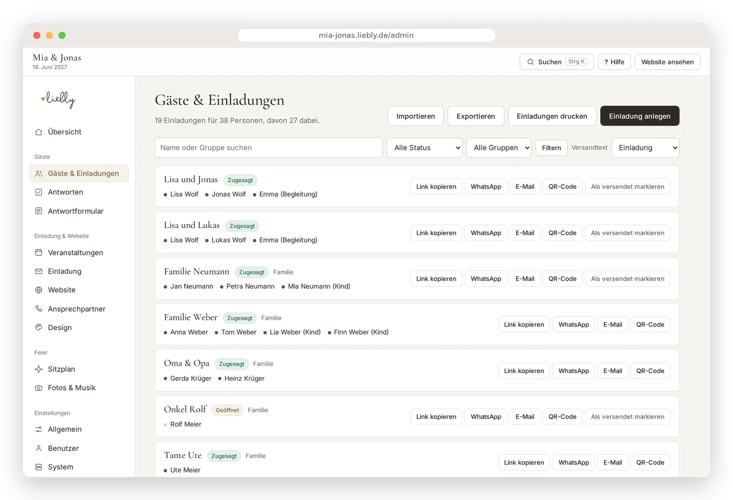Click the Antworten checkmark icon
733x500 pixels.
tap(39, 192)
